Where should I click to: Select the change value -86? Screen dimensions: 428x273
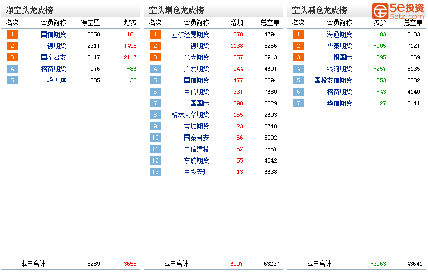tap(132, 69)
